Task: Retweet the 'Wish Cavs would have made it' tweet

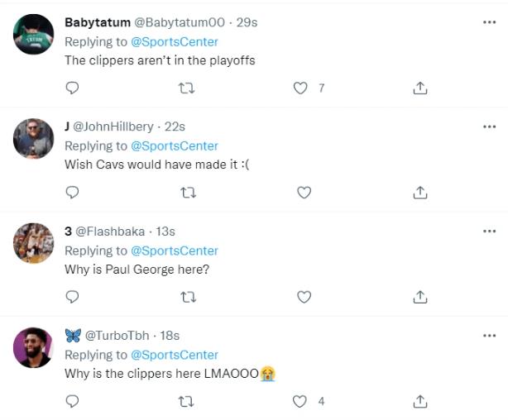Action: 188,192
